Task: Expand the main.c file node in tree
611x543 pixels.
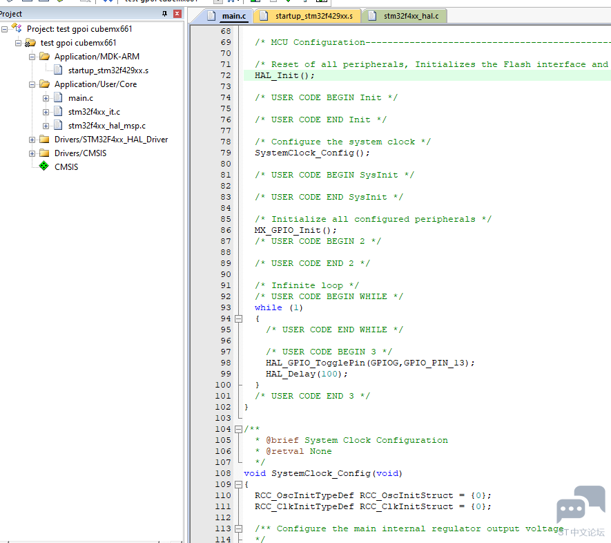Action: click(46, 98)
